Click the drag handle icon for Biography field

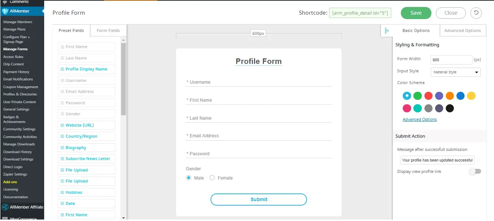[x=62, y=148]
